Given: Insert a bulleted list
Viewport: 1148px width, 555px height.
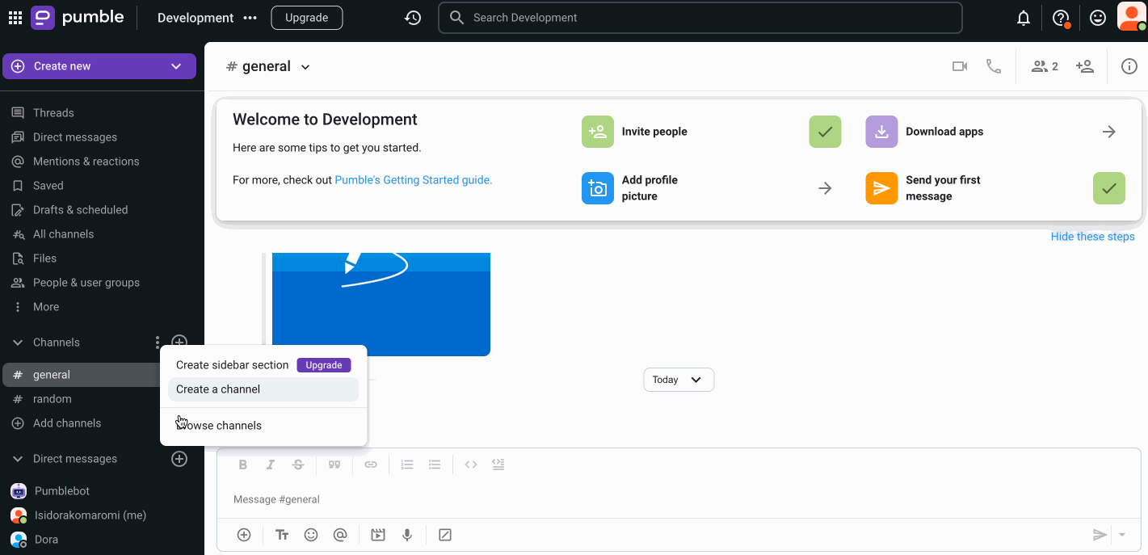Looking at the screenshot, I should pyautogui.click(x=435, y=465).
